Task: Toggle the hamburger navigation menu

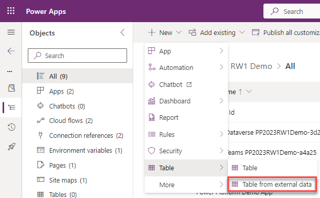Action: (11, 32)
